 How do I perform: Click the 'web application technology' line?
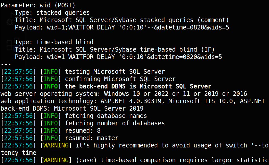point(133,101)
